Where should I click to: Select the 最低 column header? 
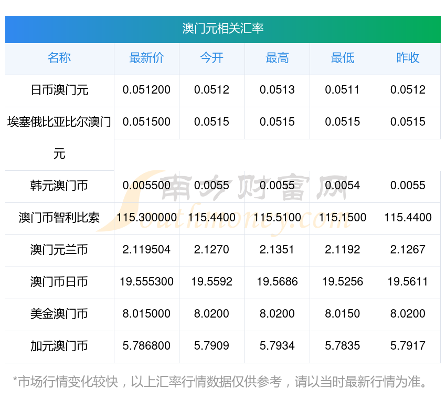(342, 58)
